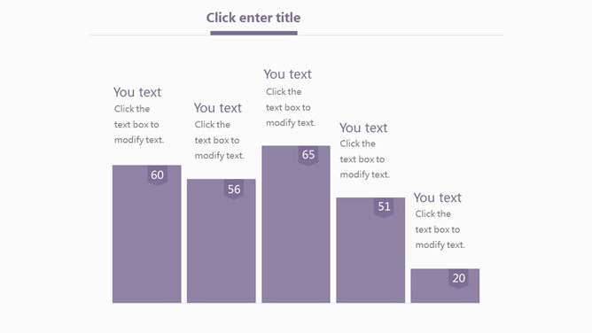Click the 'Click enter title' heading

point(253,18)
